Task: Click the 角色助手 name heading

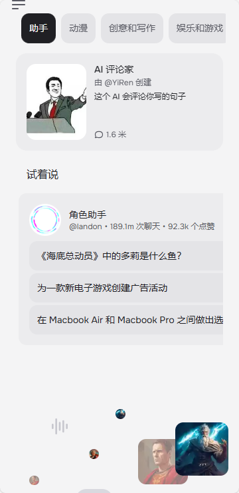Action: 88,215
